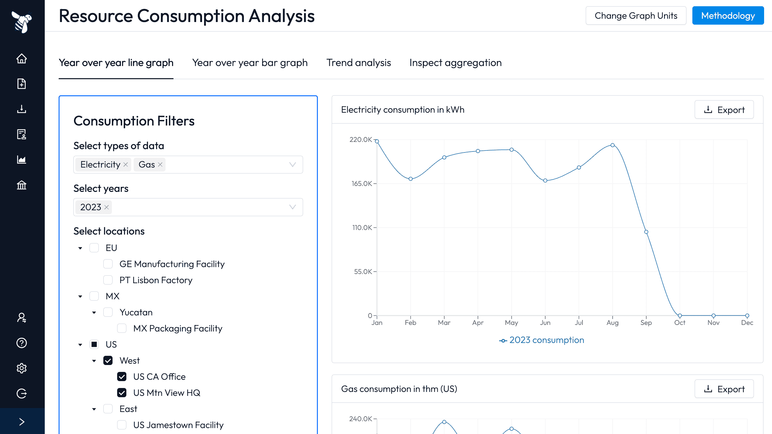Collapse the Yucatan tree node
Screen dimensions: 772x434
pos(94,312)
